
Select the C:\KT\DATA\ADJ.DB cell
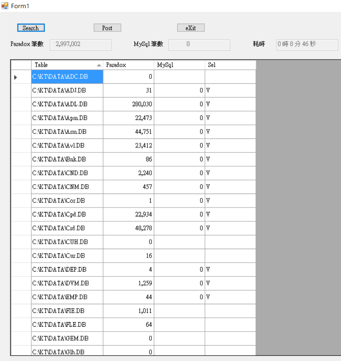[67, 91]
